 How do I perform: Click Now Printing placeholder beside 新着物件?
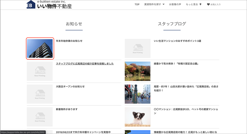click(x=40, y=117)
